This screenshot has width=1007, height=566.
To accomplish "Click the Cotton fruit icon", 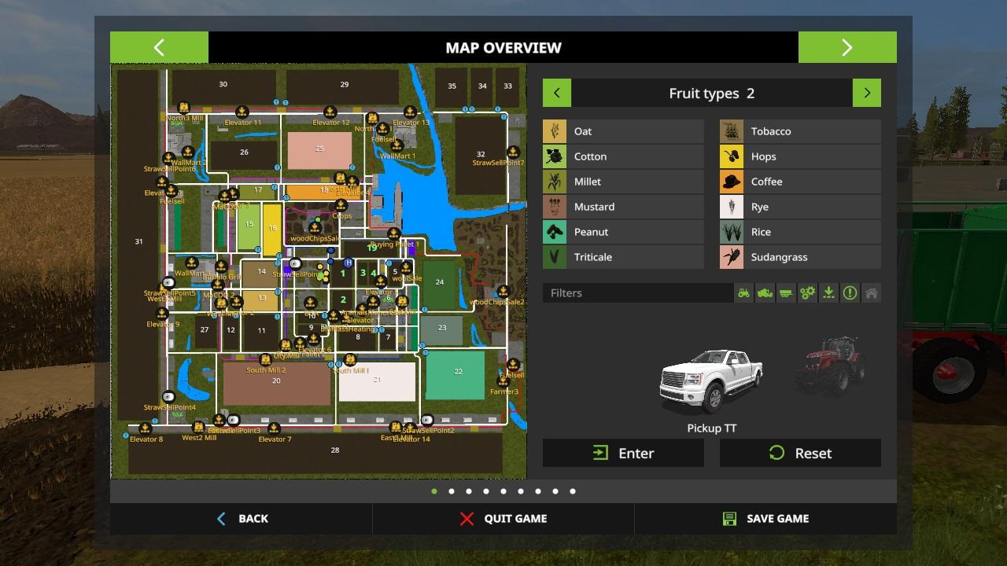I will pyautogui.click(x=555, y=156).
